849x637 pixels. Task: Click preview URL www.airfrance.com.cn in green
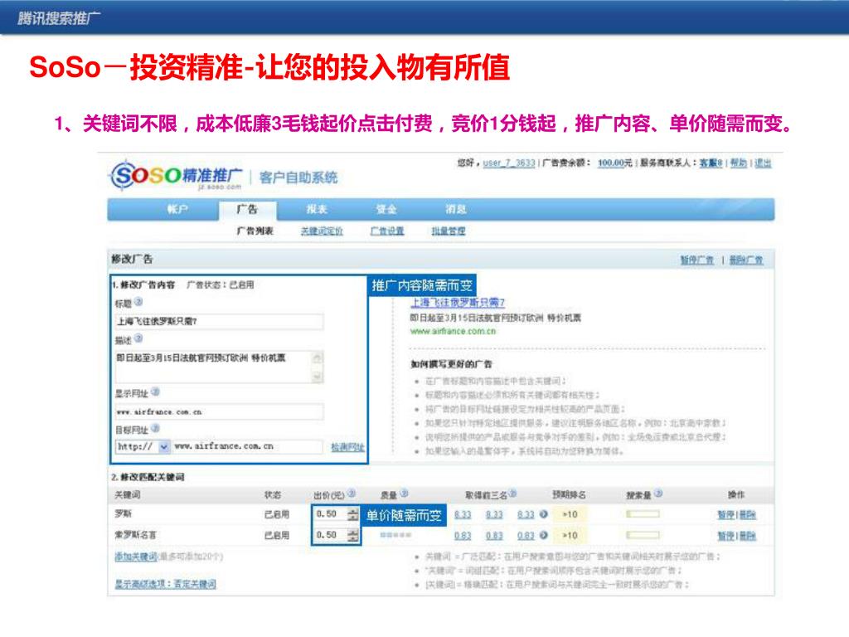pyautogui.click(x=453, y=331)
